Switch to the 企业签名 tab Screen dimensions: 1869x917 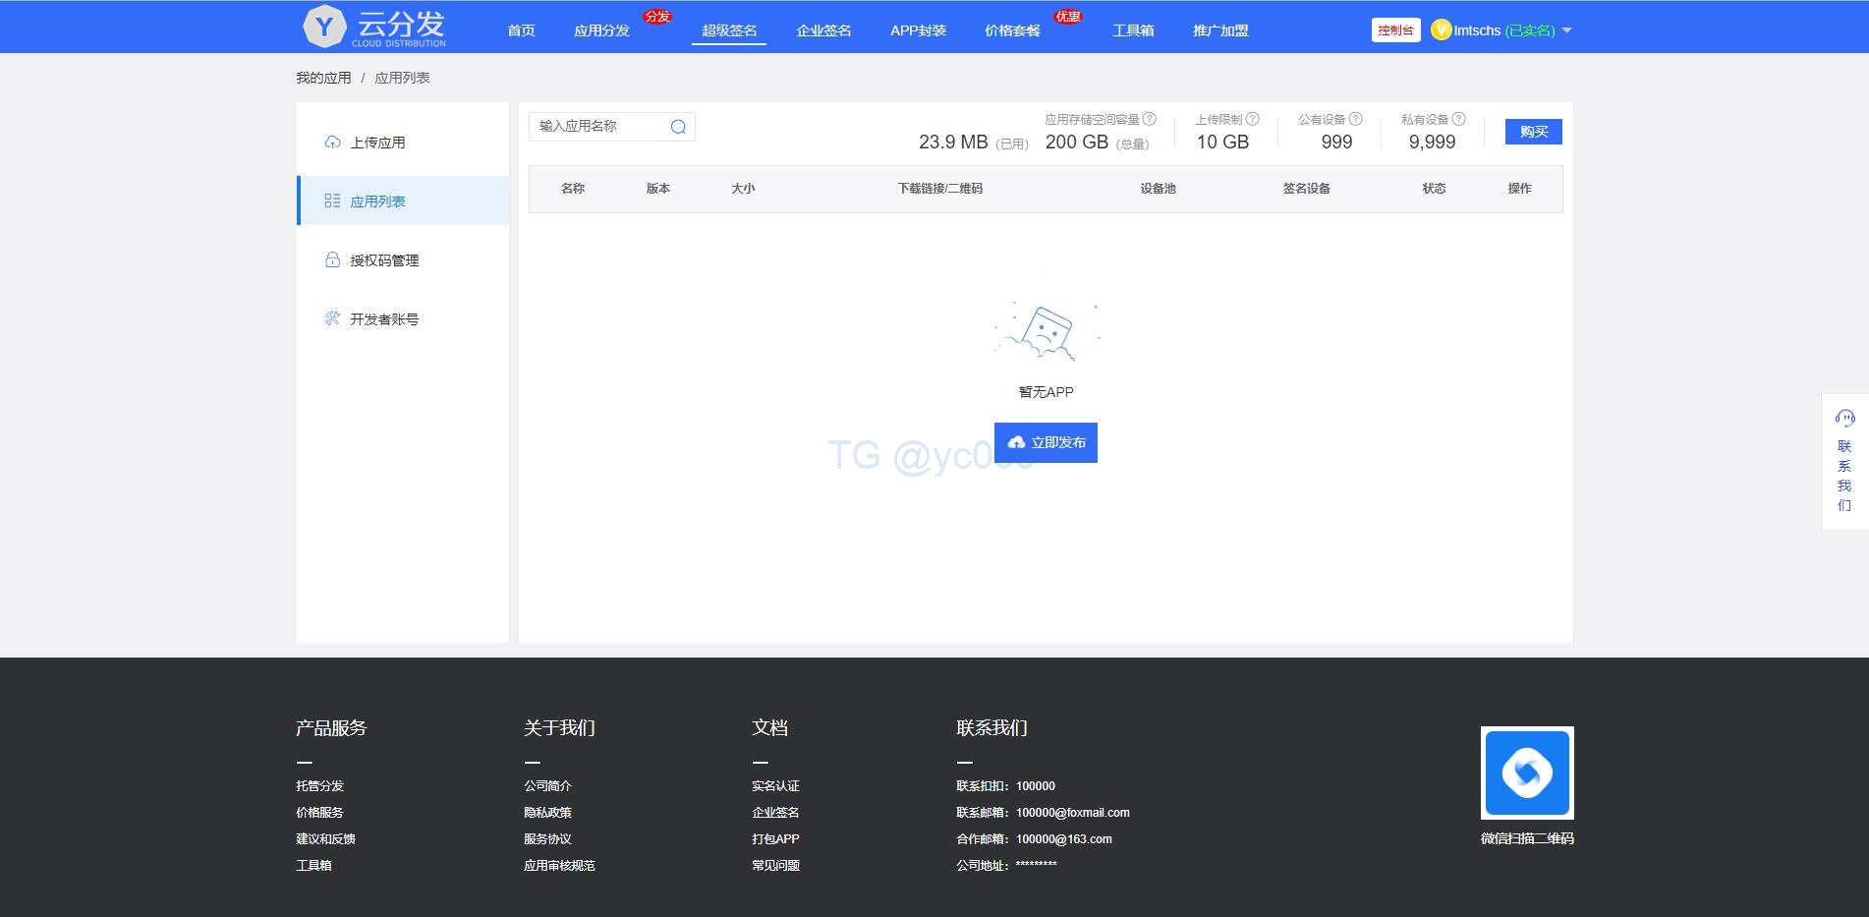(x=822, y=30)
